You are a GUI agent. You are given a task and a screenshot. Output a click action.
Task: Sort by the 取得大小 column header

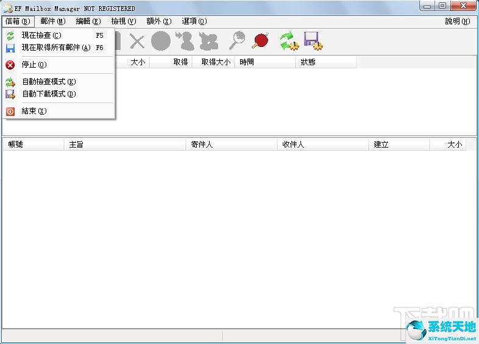coord(213,62)
